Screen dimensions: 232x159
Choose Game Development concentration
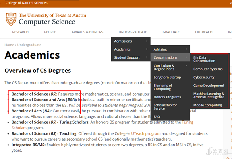pyautogui.click(x=209, y=86)
